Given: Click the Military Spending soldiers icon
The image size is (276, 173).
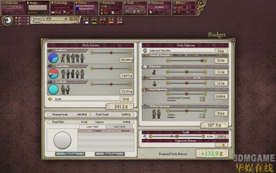Looking at the screenshot, I should 156,113.
